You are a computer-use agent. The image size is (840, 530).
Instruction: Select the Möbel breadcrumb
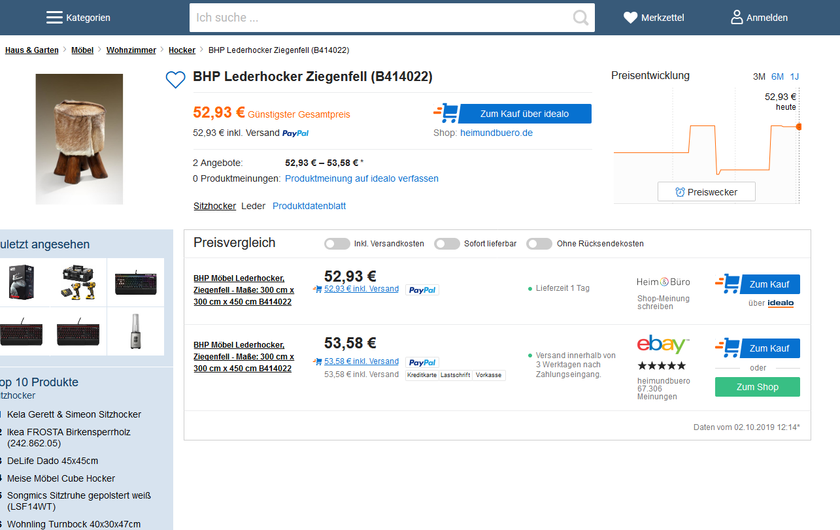tap(82, 50)
